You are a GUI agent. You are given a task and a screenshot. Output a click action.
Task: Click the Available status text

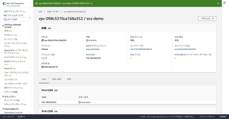(92, 40)
